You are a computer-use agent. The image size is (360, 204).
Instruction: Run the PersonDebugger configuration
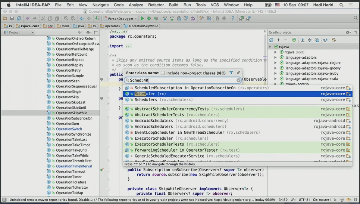click(142, 18)
